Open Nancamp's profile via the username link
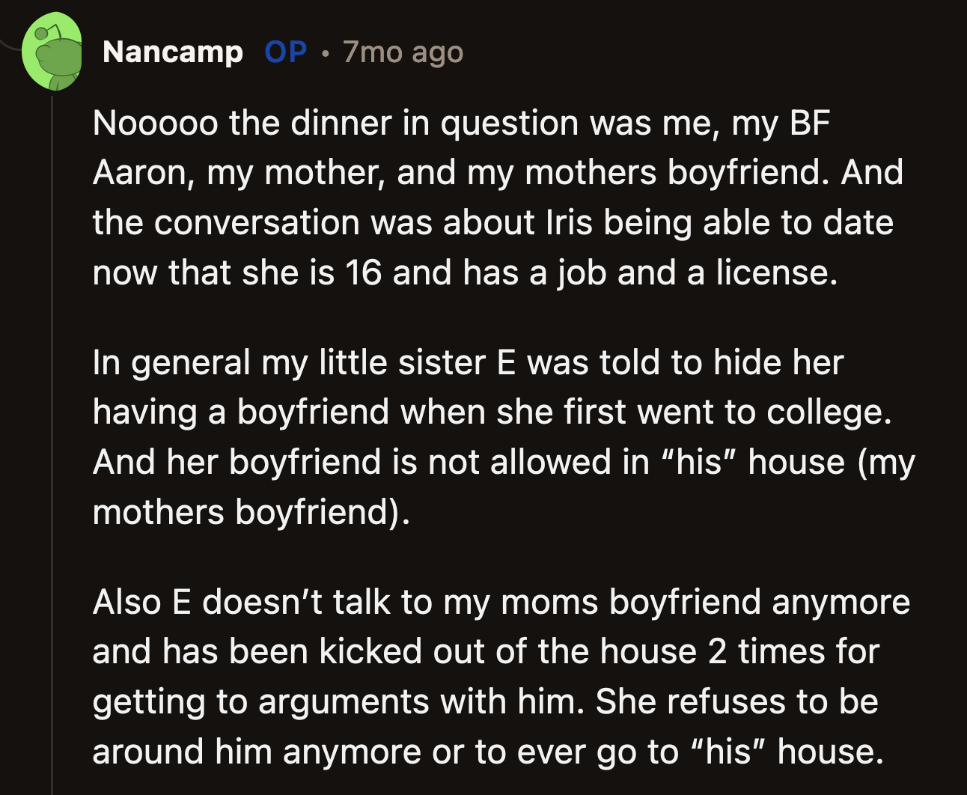 pyautogui.click(x=172, y=52)
